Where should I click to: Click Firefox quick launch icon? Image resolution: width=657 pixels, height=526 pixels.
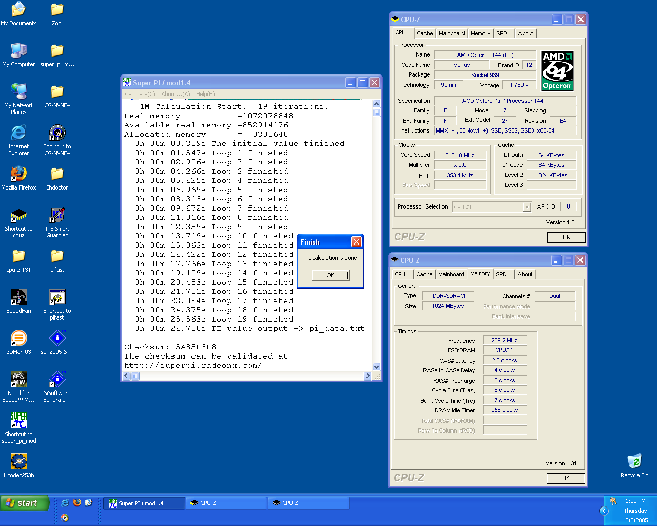pyautogui.click(x=77, y=503)
